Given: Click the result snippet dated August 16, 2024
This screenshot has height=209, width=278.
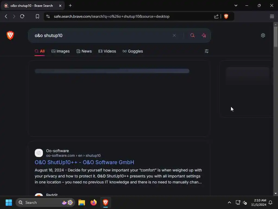Looking at the screenshot, I should click(x=118, y=176).
